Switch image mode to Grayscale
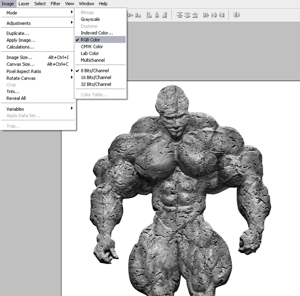Viewport: 300px width, 296px height. pyautogui.click(x=100, y=19)
